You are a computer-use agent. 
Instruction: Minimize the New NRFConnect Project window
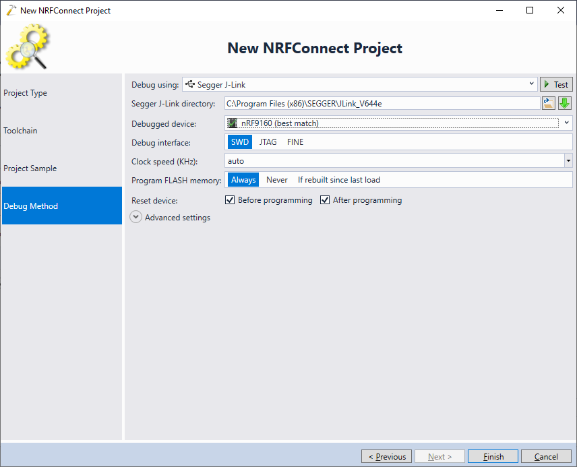pos(499,10)
